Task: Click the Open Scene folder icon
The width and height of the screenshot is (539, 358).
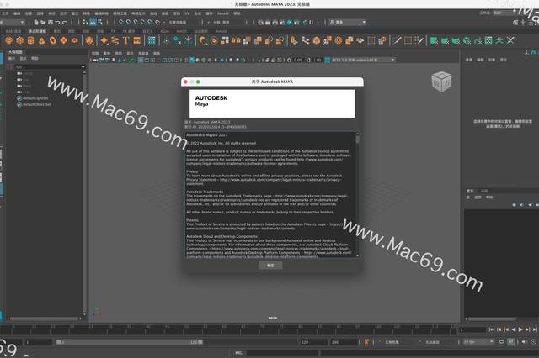Action: click(x=43, y=23)
